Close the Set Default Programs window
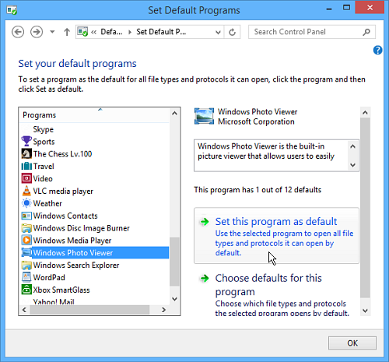 370,8
